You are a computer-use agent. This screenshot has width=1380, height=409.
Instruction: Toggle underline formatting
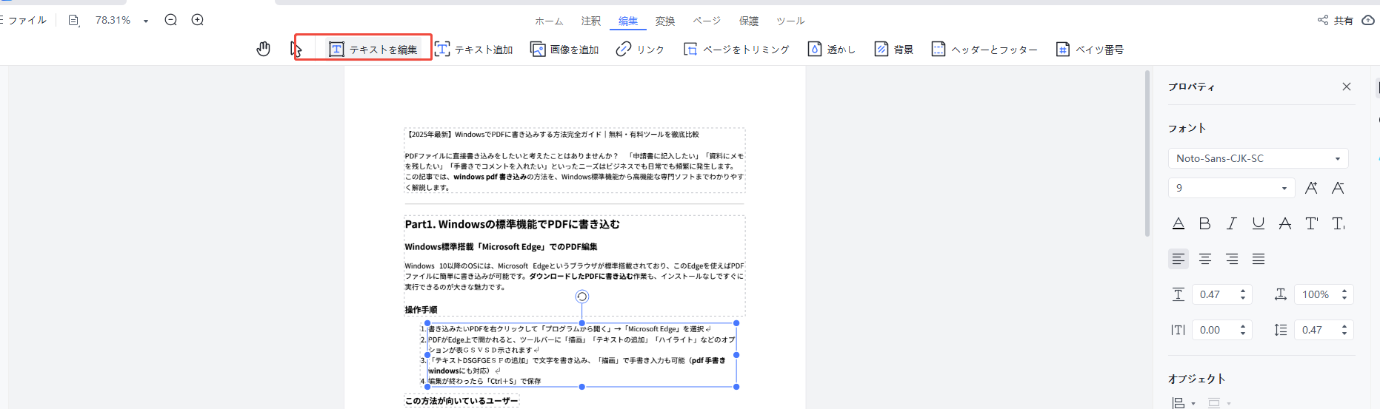coord(1259,223)
